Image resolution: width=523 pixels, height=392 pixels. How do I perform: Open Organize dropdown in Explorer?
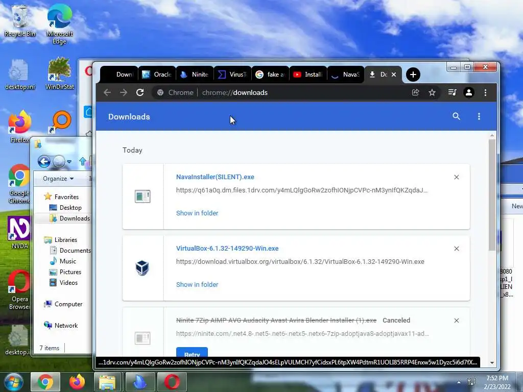click(x=58, y=179)
